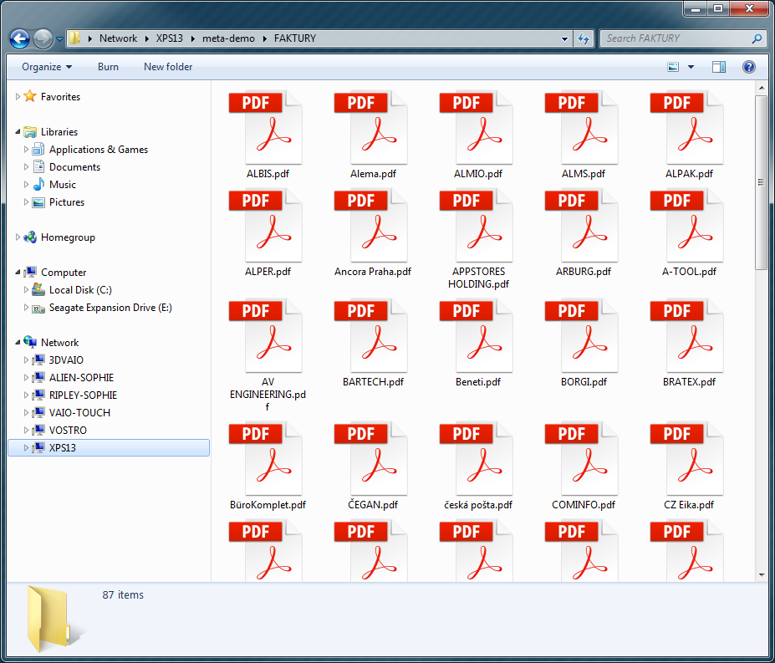Select the meta-demo breadcrumb in address bar
This screenshot has height=663, width=775.
click(228, 38)
